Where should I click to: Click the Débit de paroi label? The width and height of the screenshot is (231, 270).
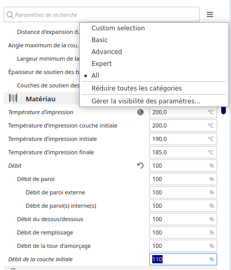coord(36,179)
